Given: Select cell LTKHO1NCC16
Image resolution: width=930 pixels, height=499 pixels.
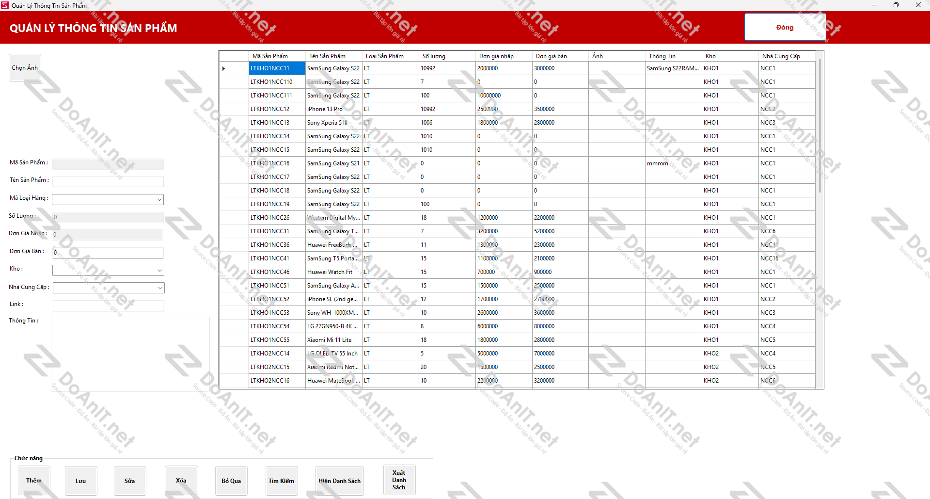Looking at the screenshot, I should click(277, 163).
